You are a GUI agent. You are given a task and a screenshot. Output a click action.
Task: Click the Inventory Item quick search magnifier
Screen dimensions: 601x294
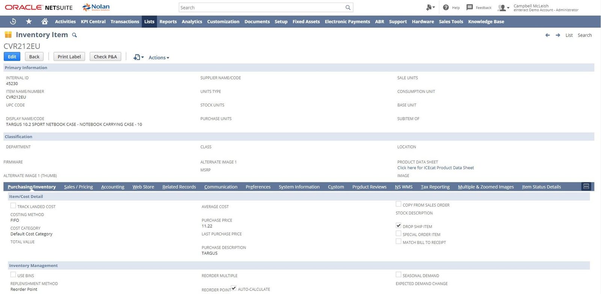click(74, 35)
